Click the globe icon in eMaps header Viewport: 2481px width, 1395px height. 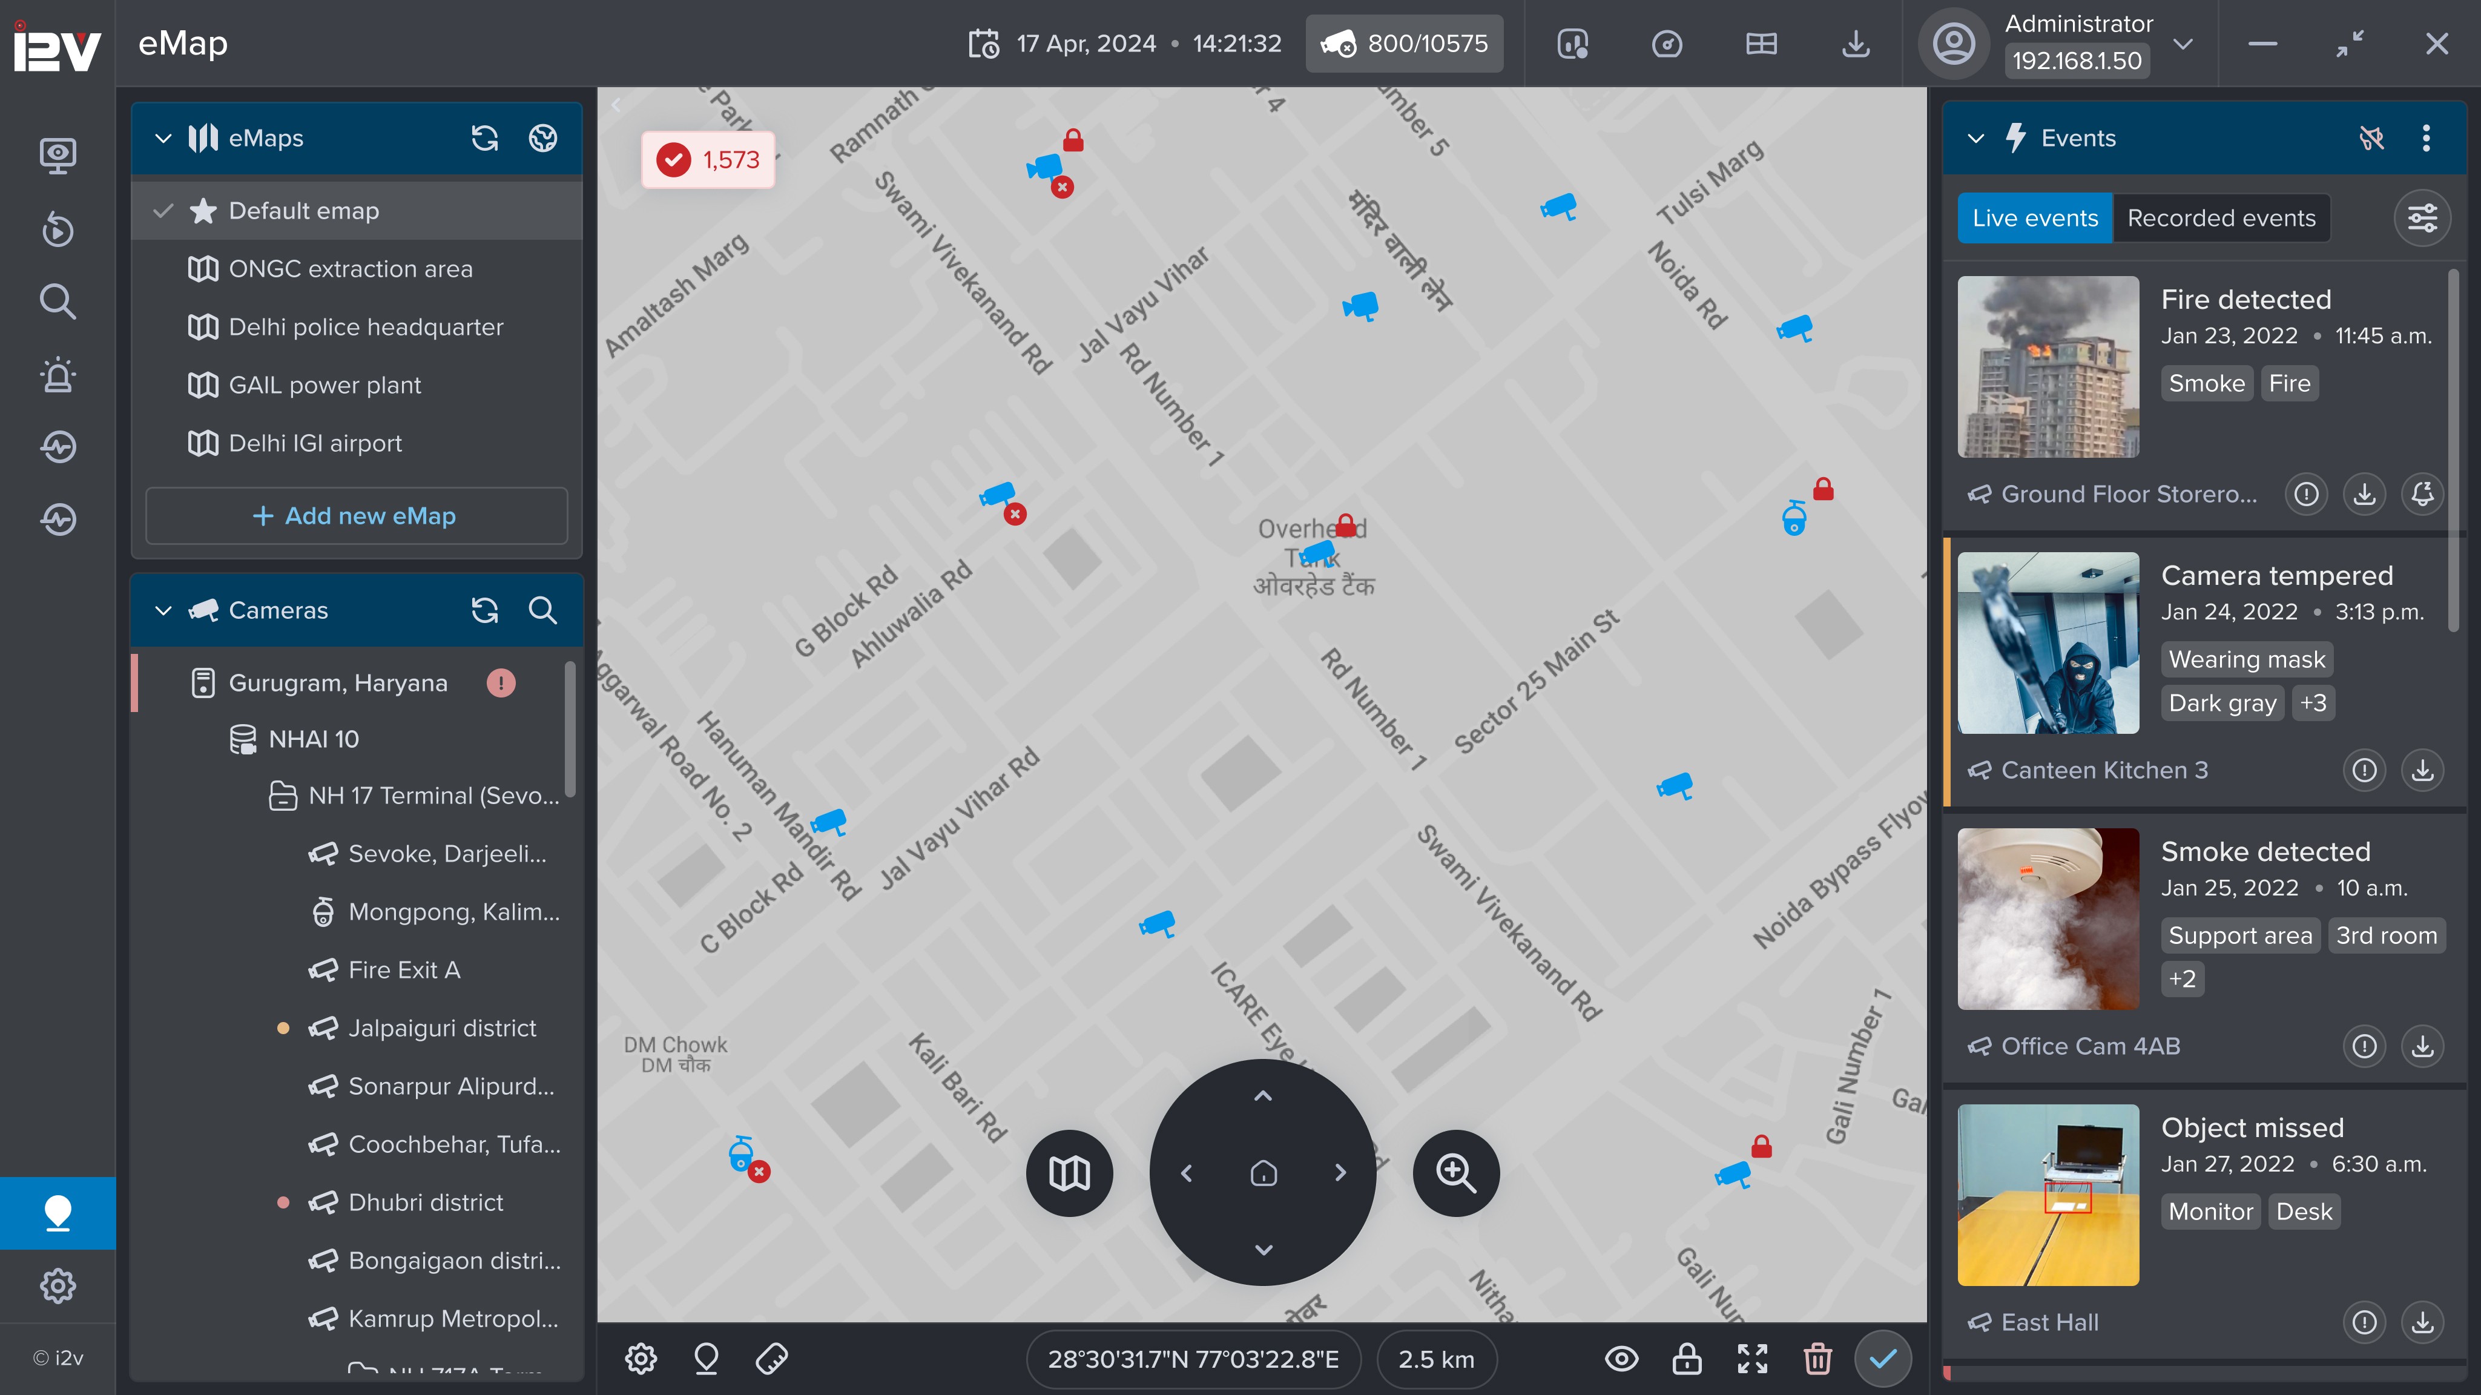pyautogui.click(x=543, y=138)
